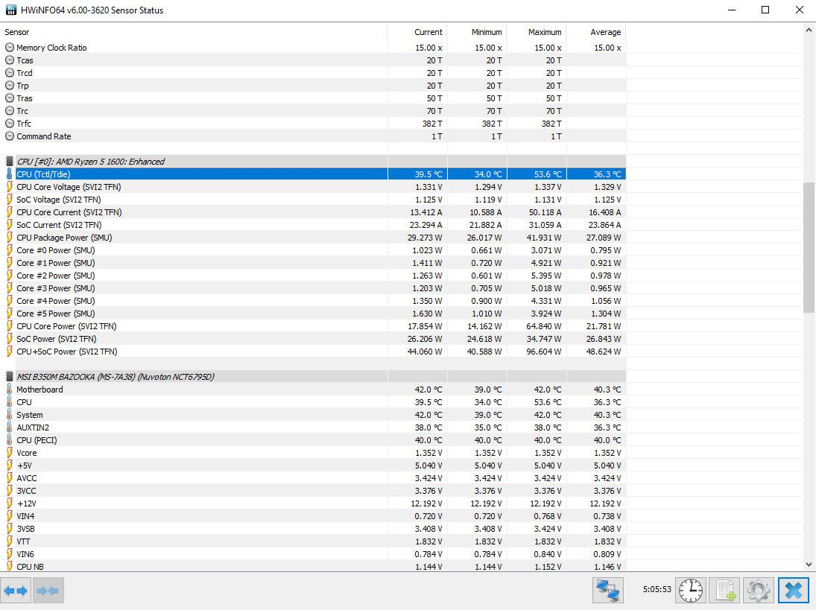Select the Trcd timing row
816x610 pixels.
coord(313,73)
